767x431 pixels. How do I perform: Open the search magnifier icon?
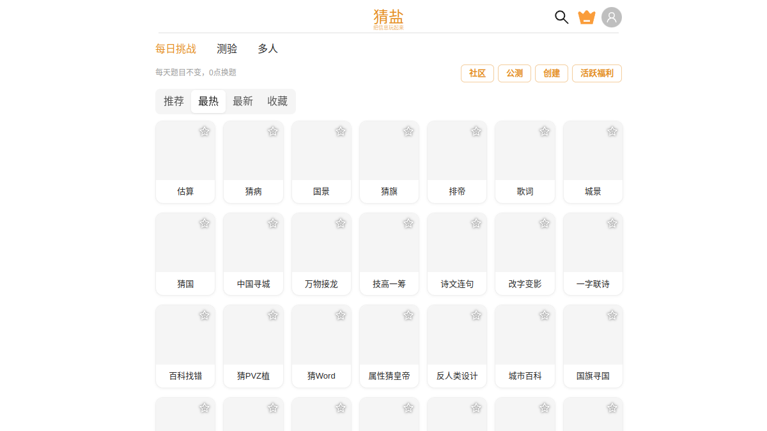562,17
